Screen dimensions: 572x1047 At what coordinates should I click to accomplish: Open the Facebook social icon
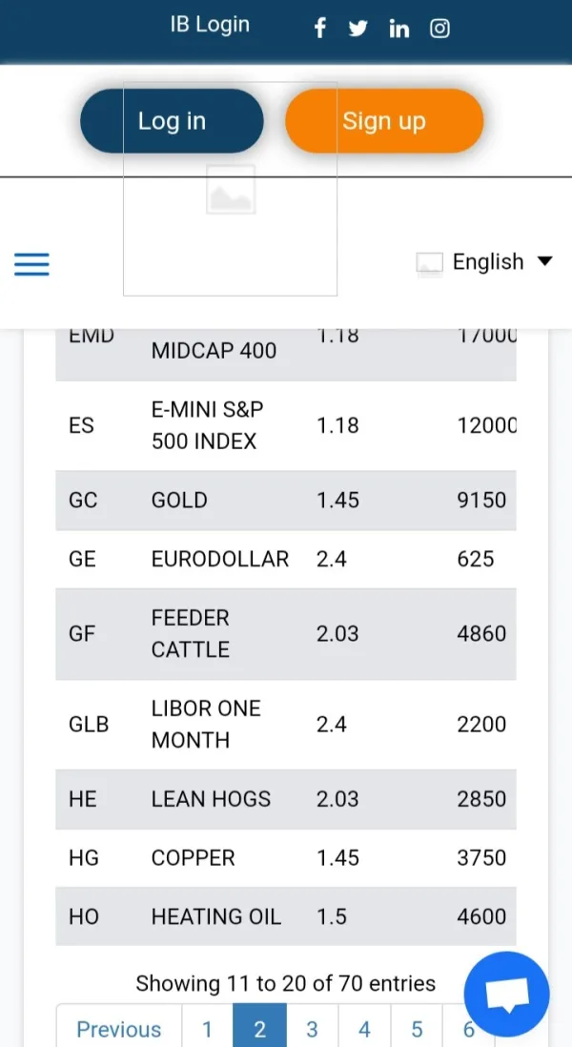point(320,29)
